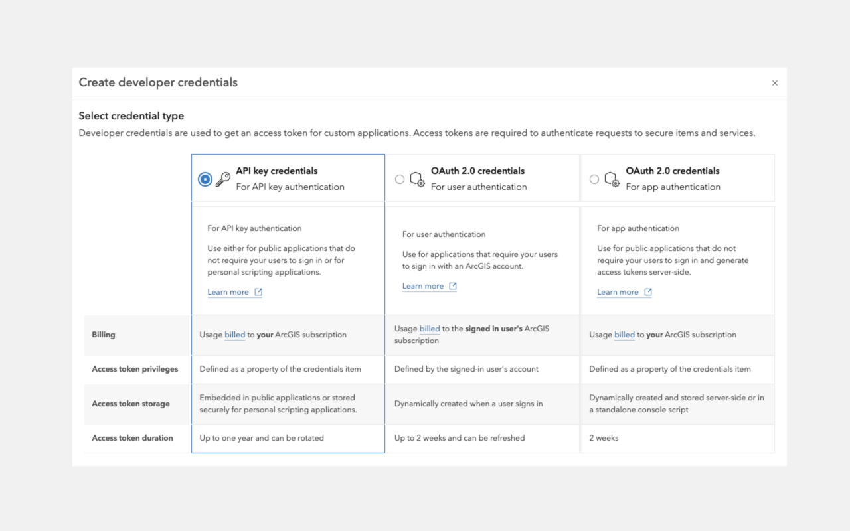
Task: Pick OAuth 2.0 app authentication radio button
Action: [594, 179]
